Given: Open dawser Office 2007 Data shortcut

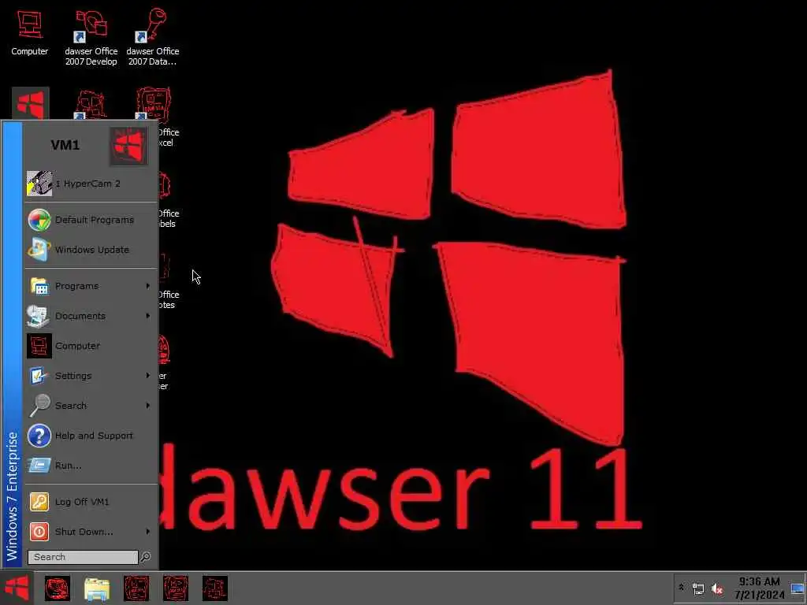Looking at the screenshot, I should [x=152, y=37].
